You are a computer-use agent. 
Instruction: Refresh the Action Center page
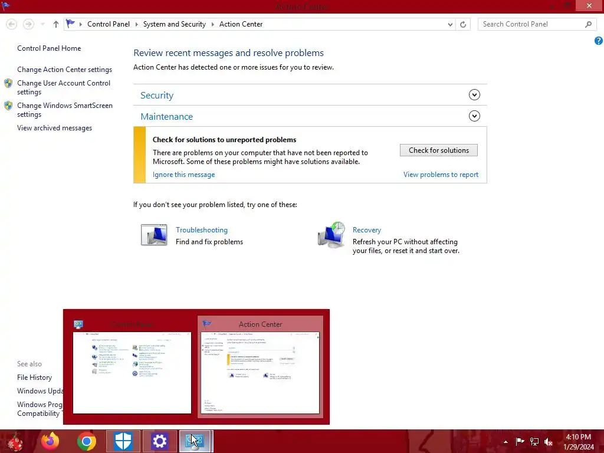click(x=463, y=24)
